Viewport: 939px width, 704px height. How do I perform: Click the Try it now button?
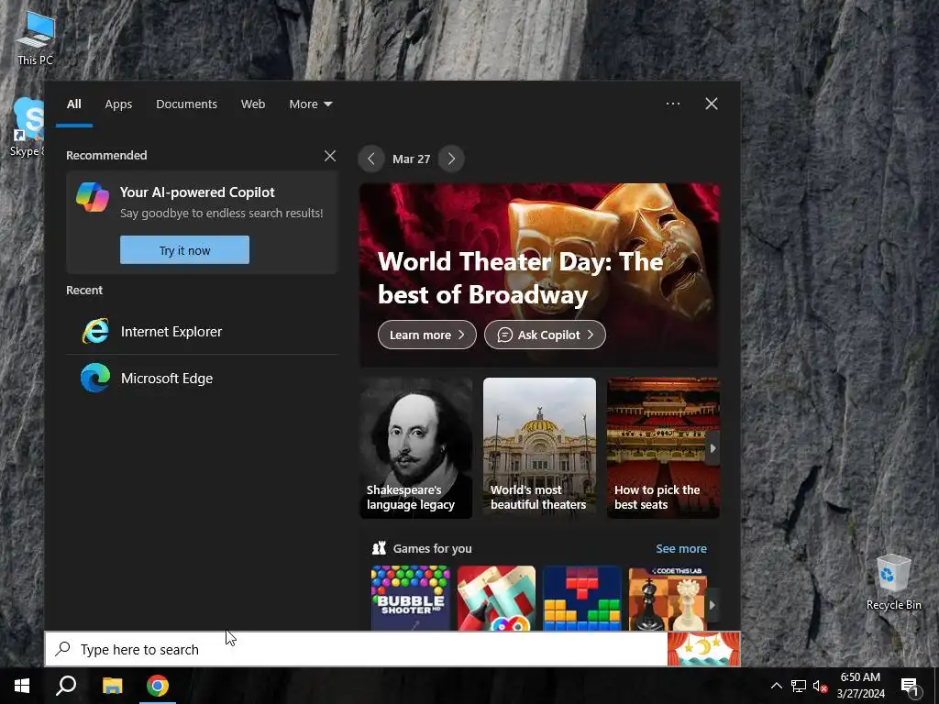(x=184, y=249)
